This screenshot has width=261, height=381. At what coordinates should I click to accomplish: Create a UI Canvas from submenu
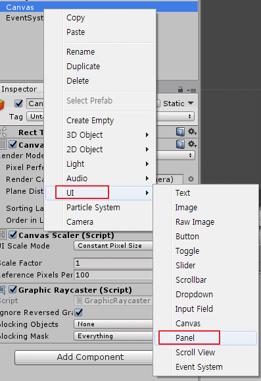click(x=206, y=324)
